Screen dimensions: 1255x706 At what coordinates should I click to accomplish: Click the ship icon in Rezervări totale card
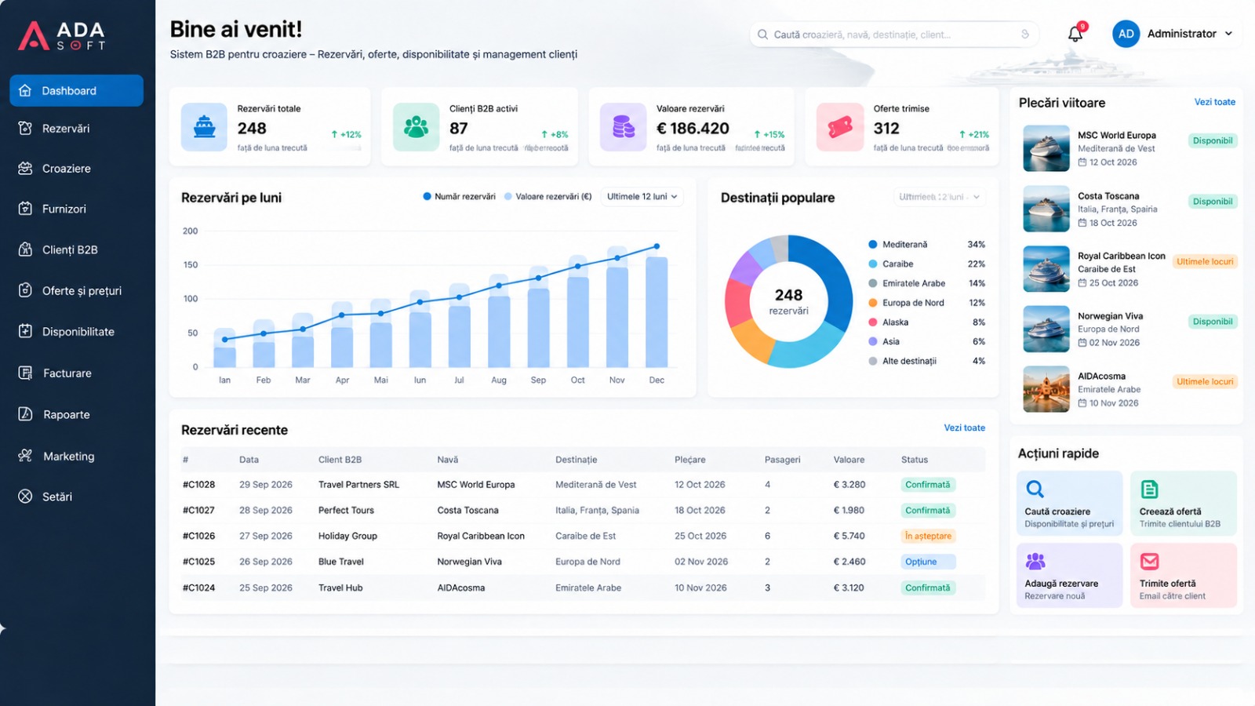point(204,127)
